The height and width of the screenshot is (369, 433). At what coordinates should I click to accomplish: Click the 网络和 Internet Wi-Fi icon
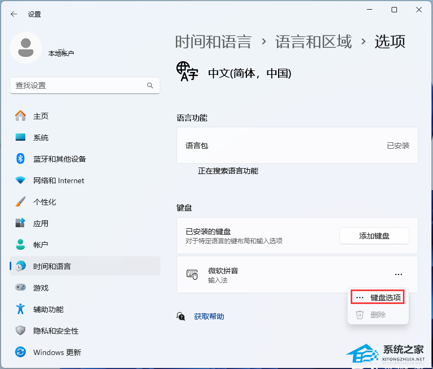coord(20,180)
